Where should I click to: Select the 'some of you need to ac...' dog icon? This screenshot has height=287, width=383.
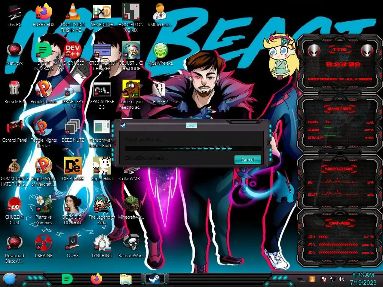[x=131, y=95]
